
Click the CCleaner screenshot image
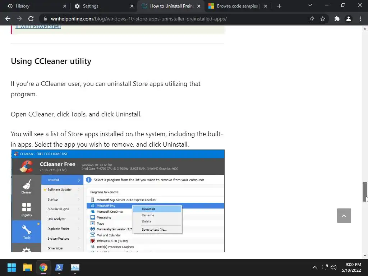pyautogui.click(x=118, y=201)
